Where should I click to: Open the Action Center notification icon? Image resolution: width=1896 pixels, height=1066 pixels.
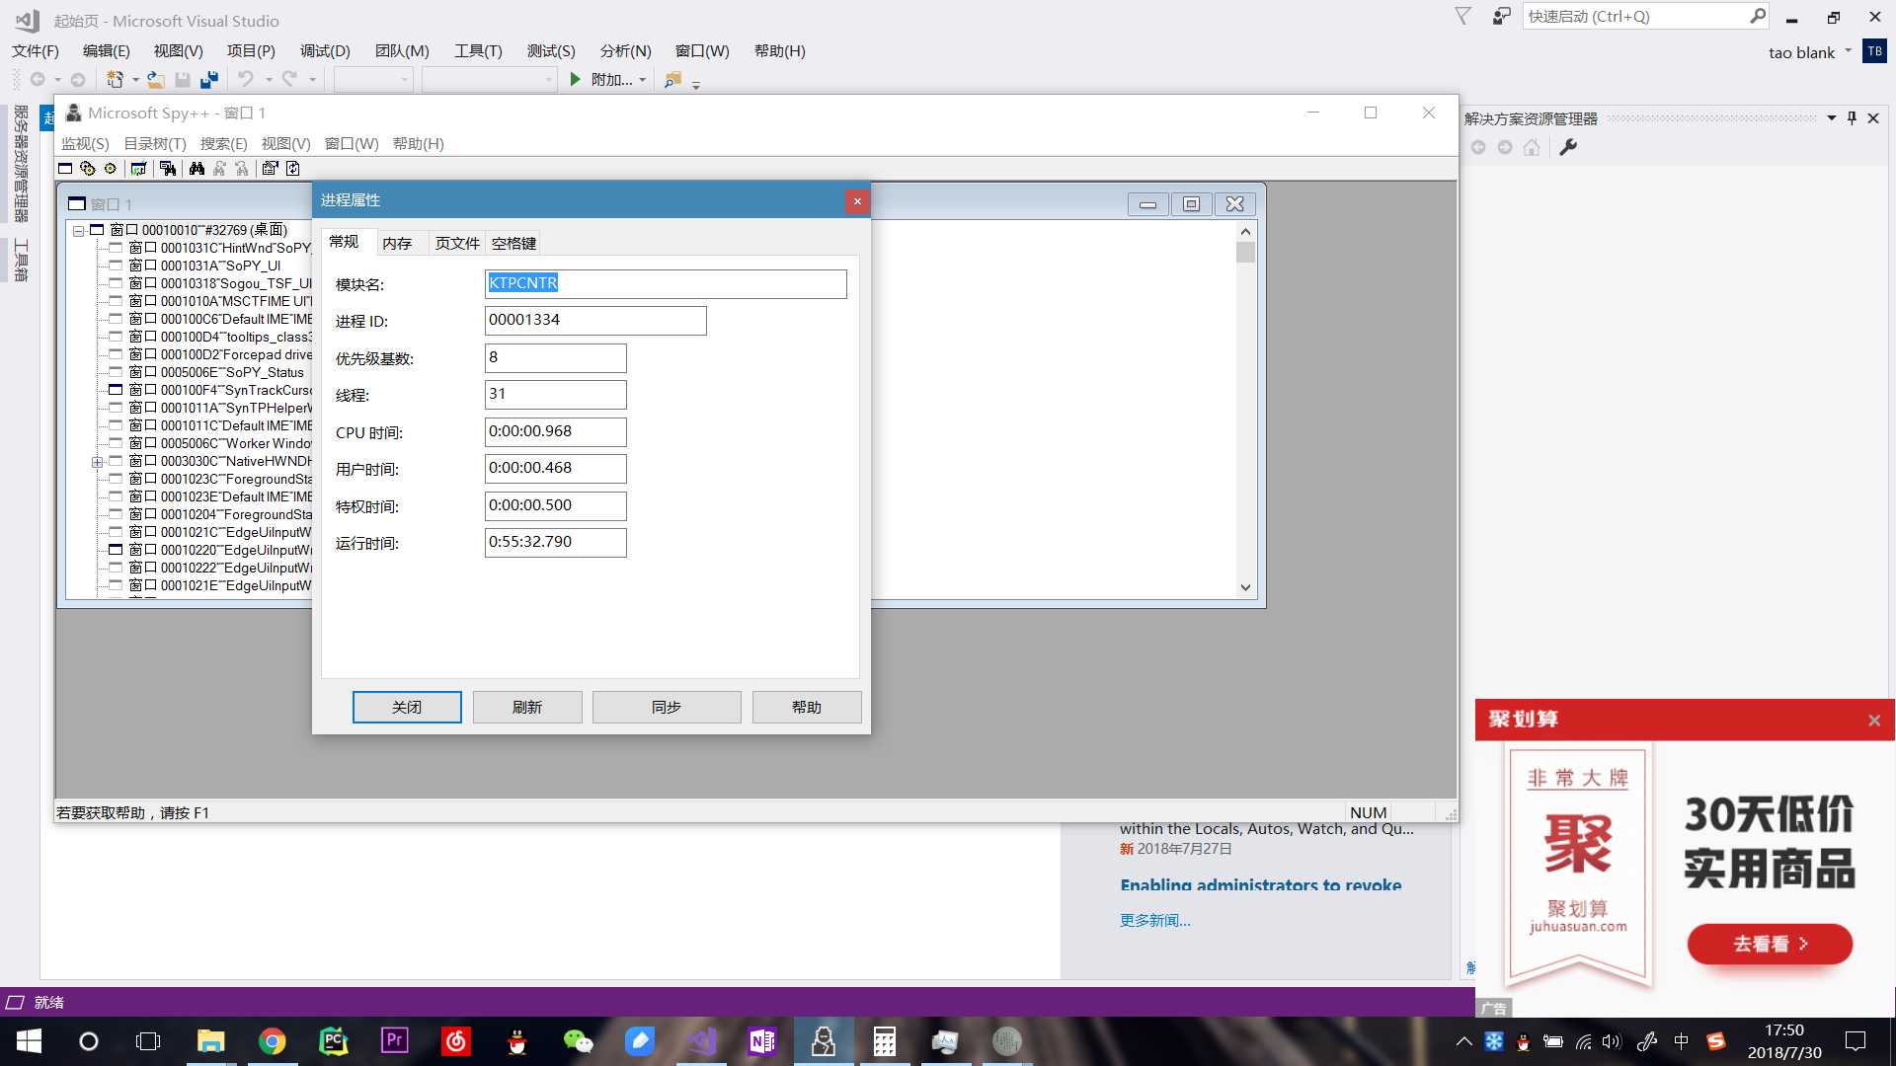point(1856,1041)
